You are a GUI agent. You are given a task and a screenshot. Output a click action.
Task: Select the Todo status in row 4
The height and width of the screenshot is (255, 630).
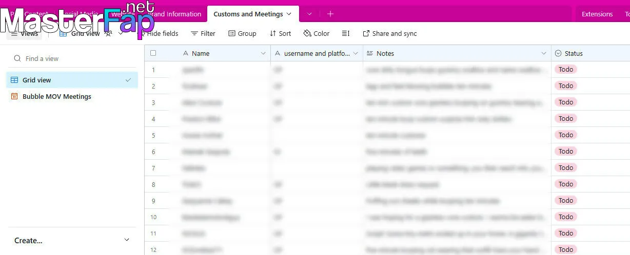click(x=566, y=118)
